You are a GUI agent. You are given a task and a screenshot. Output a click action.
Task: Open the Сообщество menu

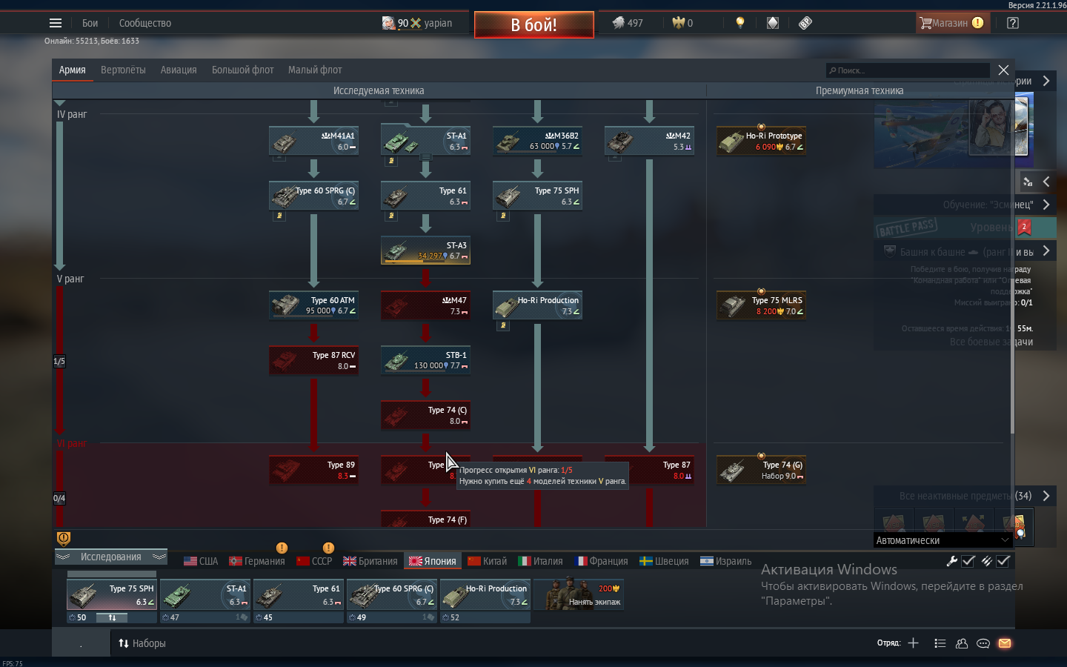145,23
